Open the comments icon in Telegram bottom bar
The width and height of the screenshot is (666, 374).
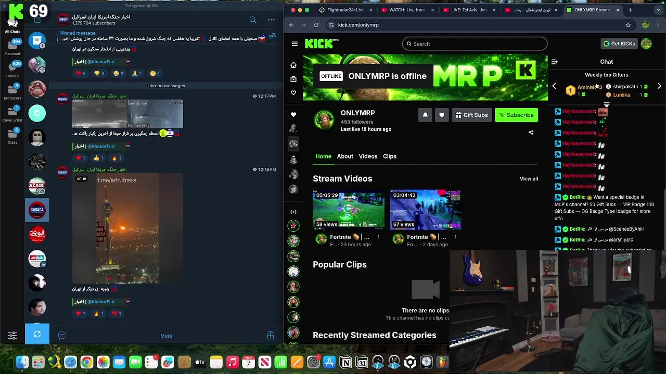tap(62, 336)
